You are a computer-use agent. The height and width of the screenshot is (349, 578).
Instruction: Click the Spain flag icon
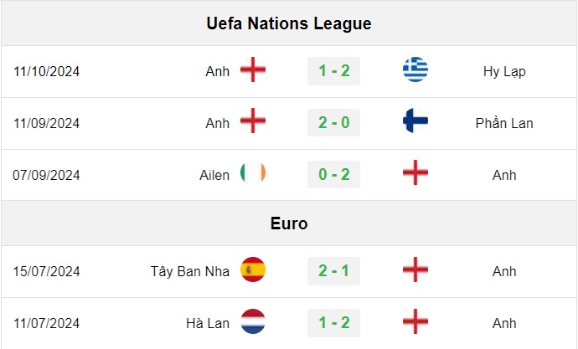pyautogui.click(x=253, y=269)
